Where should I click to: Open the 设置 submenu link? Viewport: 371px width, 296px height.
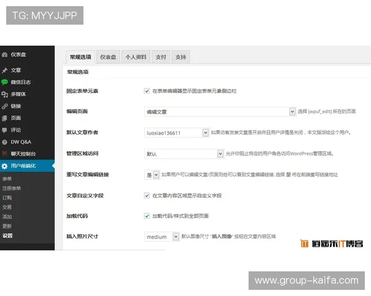tap(7, 236)
